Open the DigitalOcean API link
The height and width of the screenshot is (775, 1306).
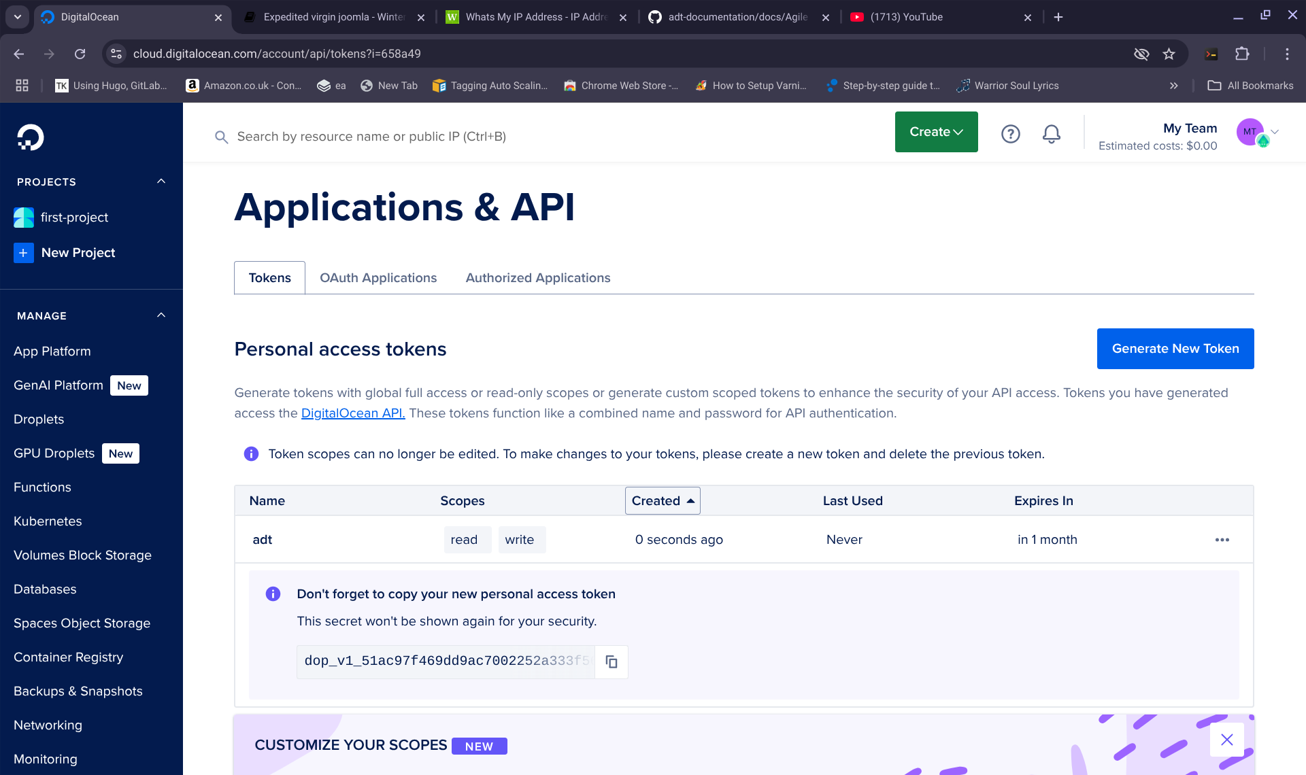[353, 413]
